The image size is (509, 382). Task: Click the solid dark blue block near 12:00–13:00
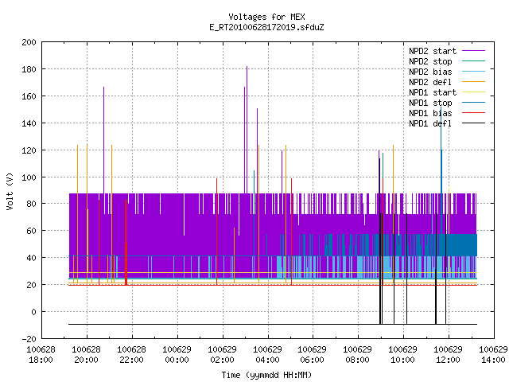coord(461,245)
